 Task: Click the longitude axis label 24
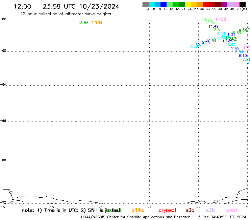point(149,207)
